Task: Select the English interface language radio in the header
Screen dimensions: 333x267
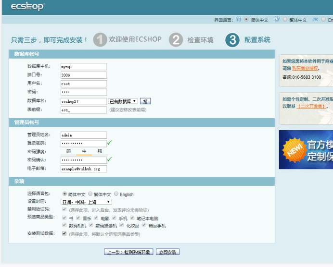Action: click(x=323, y=19)
